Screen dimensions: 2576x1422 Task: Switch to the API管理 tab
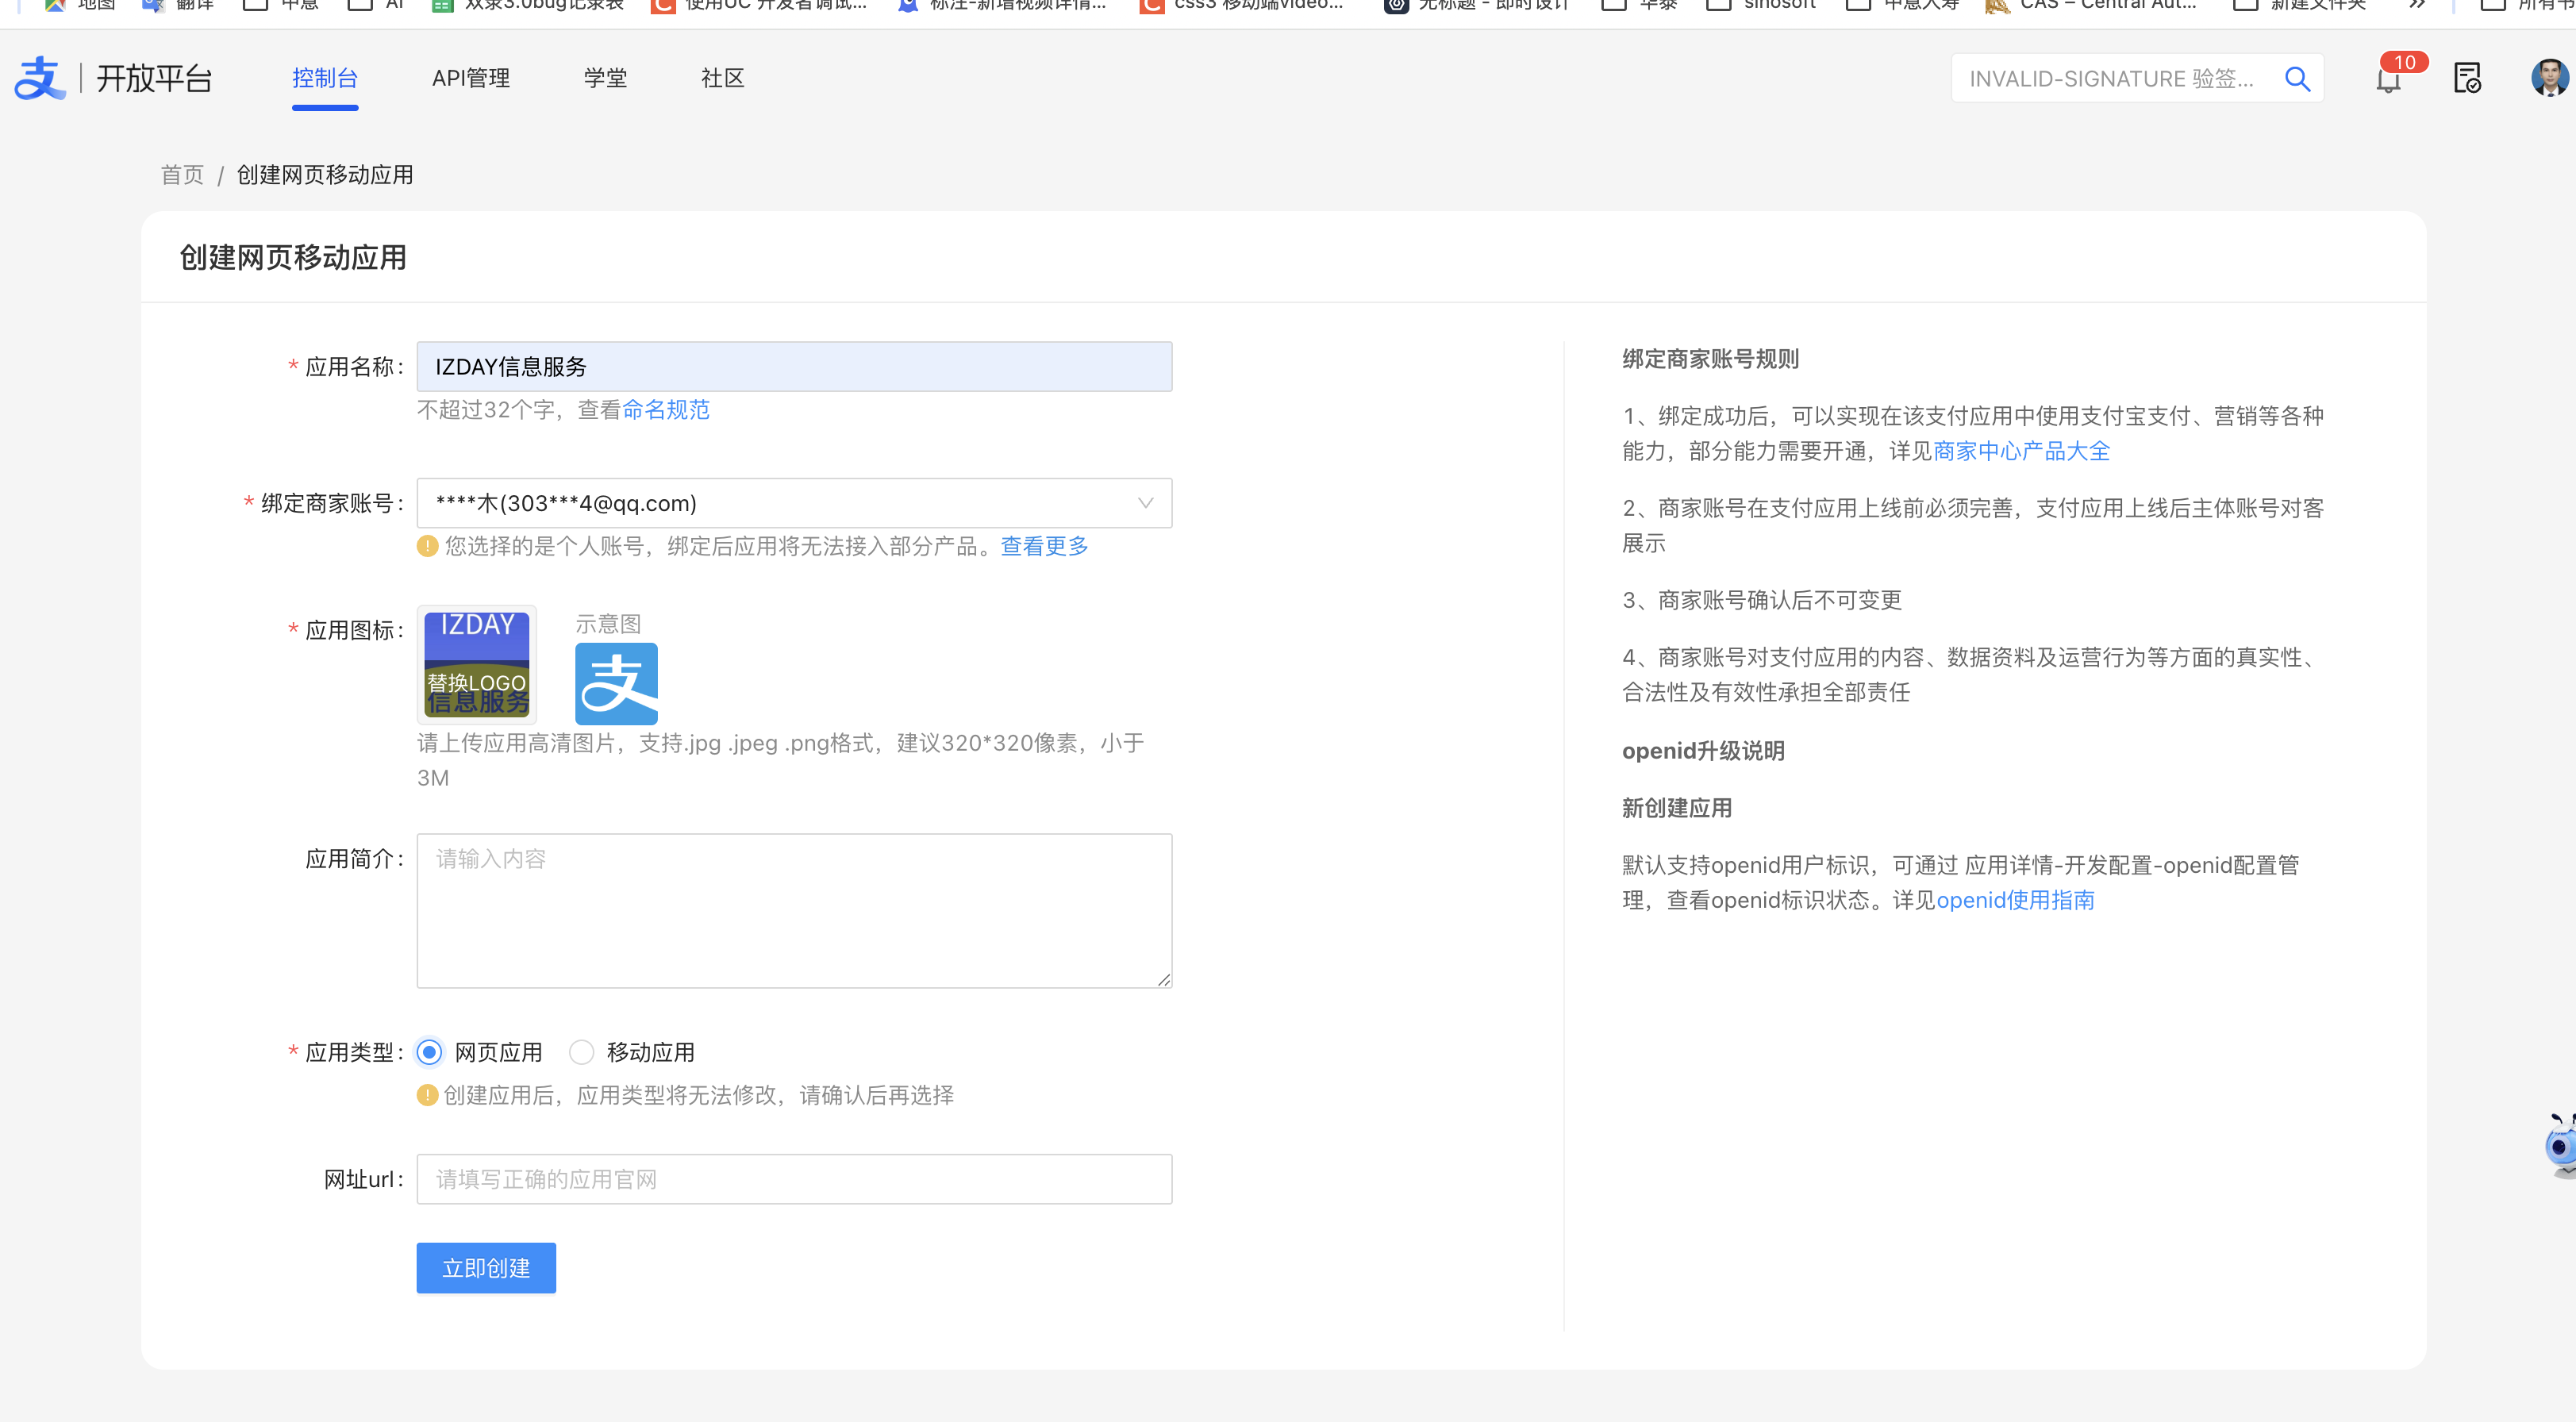[x=470, y=77]
